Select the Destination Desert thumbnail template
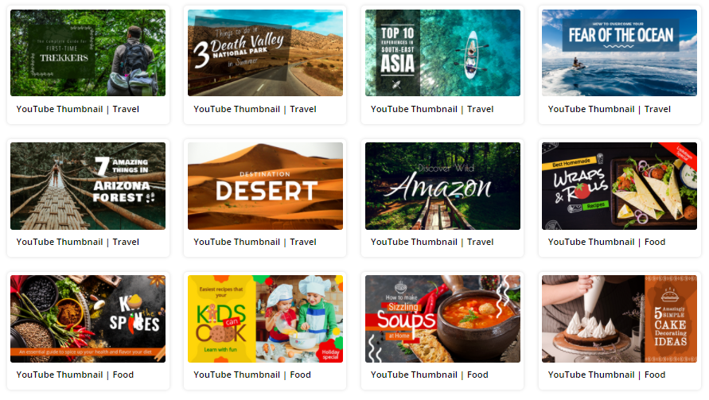The height and width of the screenshot is (400, 709). pyautogui.click(x=265, y=186)
